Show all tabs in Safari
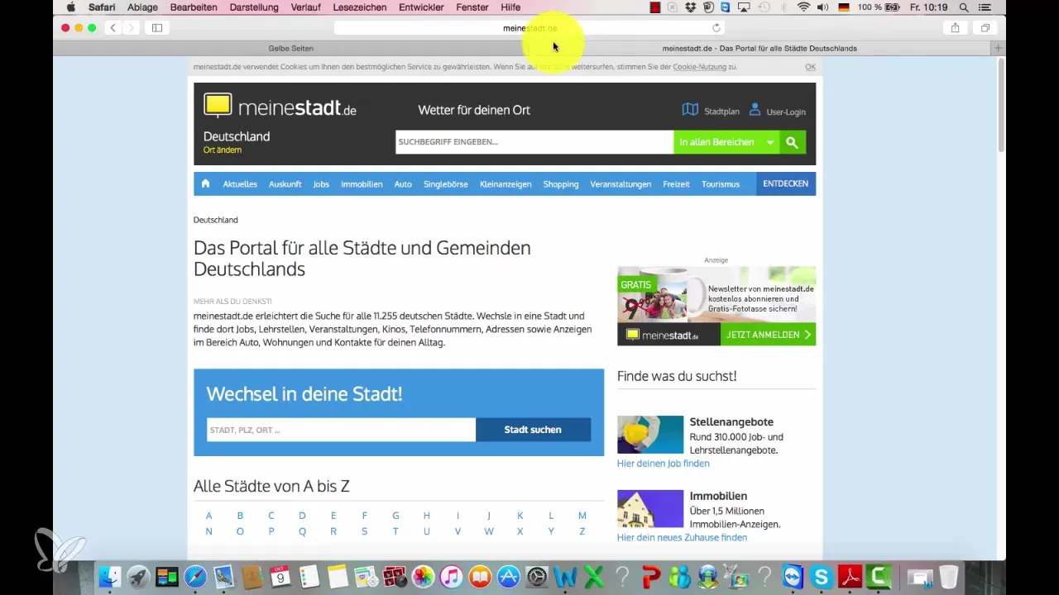 [x=985, y=28]
